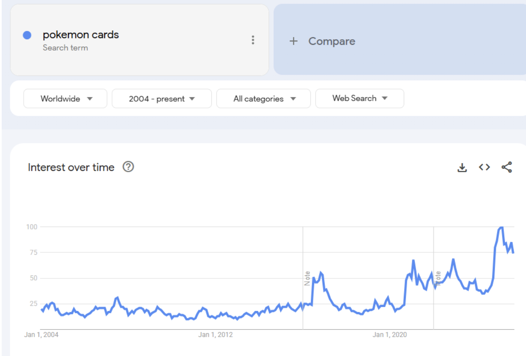The width and height of the screenshot is (526, 356).
Task: Change the Web Search type dropdown
Action: (x=360, y=98)
